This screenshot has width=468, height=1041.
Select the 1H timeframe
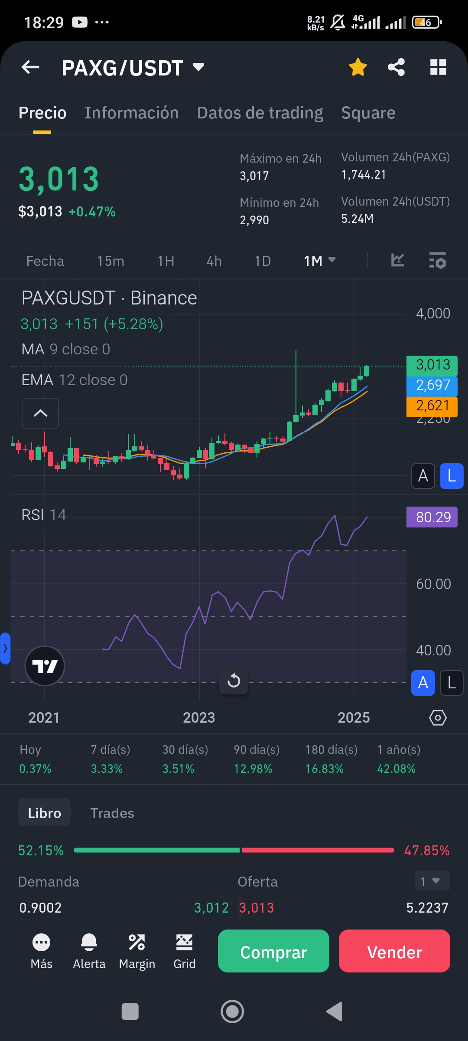[x=166, y=261]
